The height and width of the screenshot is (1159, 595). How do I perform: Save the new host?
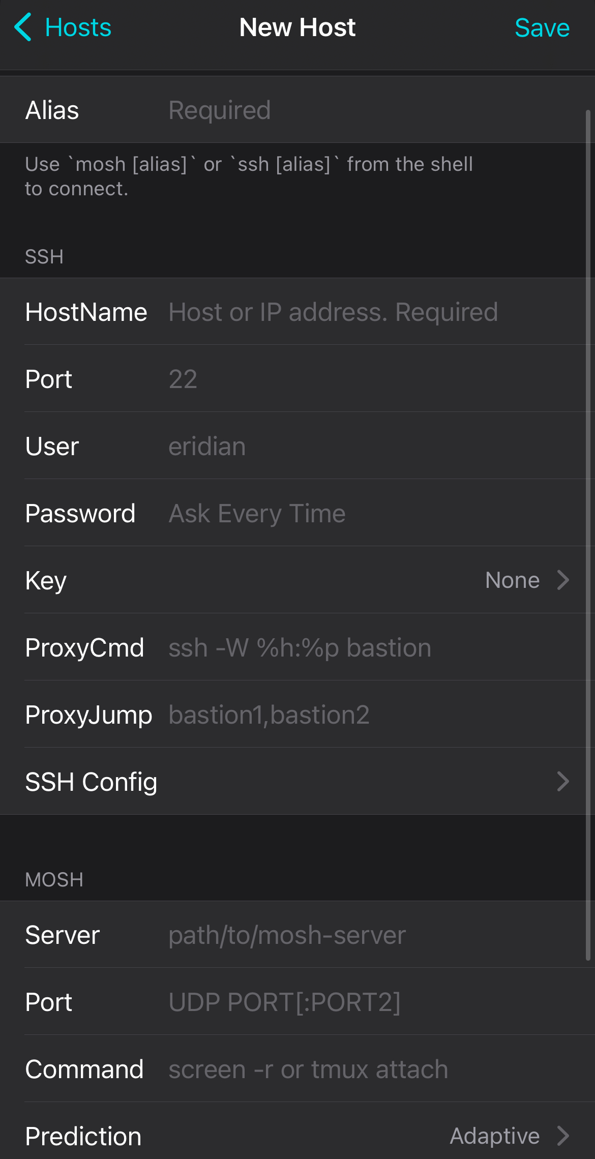point(542,27)
